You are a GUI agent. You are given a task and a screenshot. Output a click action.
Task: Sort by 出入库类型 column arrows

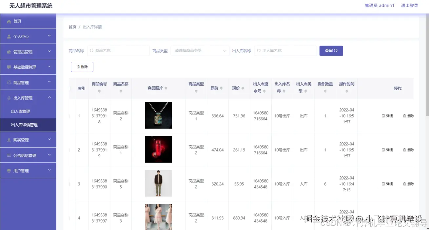tap(305, 91)
